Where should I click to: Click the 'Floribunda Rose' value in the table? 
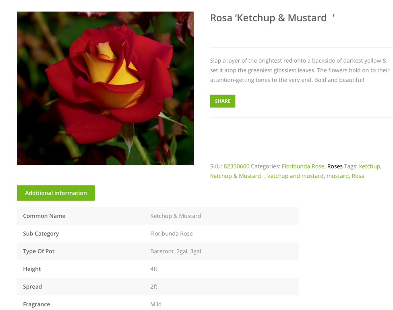172,234
